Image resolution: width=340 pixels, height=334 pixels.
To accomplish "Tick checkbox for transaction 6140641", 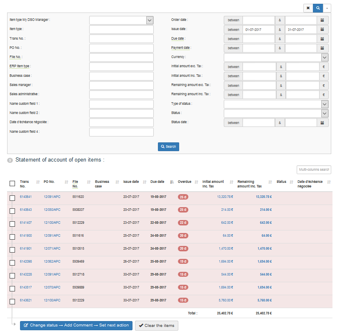I will [x=12, y=198].
